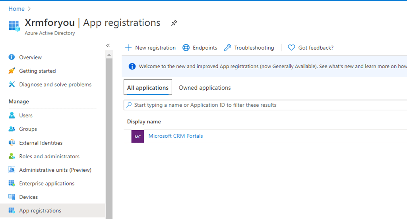Click the Got feedback heart icon

pos(291,48)
